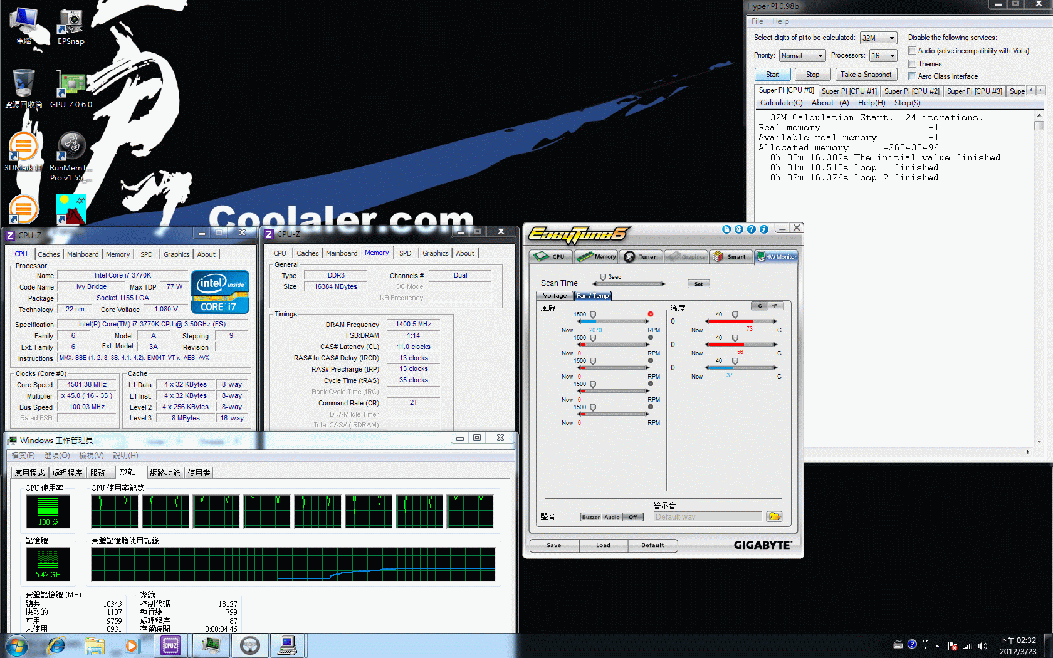Screen dimensions: 1053x658
Task: Toggle Audio service checkbox in Hyper PI
Action: coord(913,51)
